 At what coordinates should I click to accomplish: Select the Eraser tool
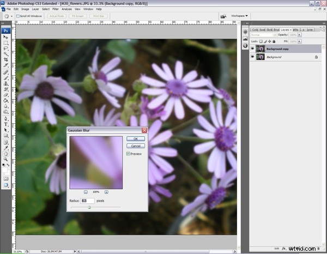click(x=5, y=95)
